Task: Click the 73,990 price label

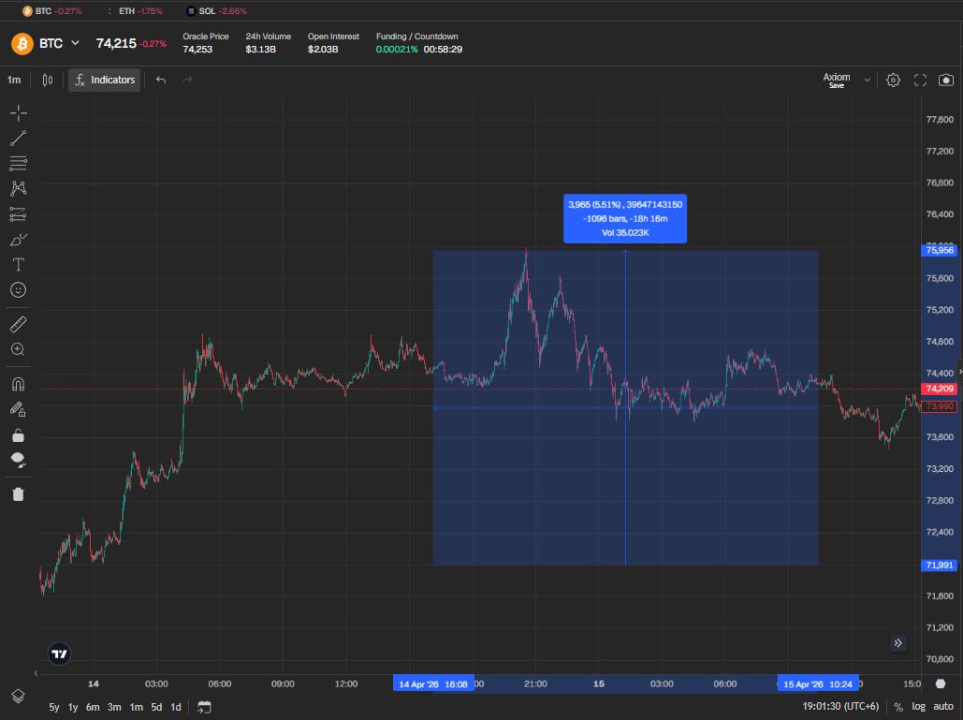Action: [939, 406]
